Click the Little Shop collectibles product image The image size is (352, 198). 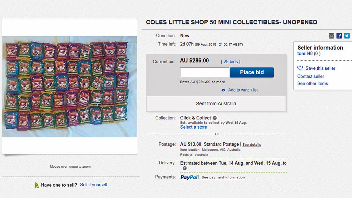pos(69,87)
